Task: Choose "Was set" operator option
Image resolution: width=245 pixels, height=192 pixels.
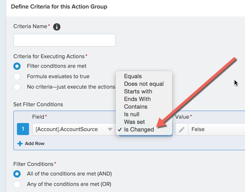Action: pos(134,122)
